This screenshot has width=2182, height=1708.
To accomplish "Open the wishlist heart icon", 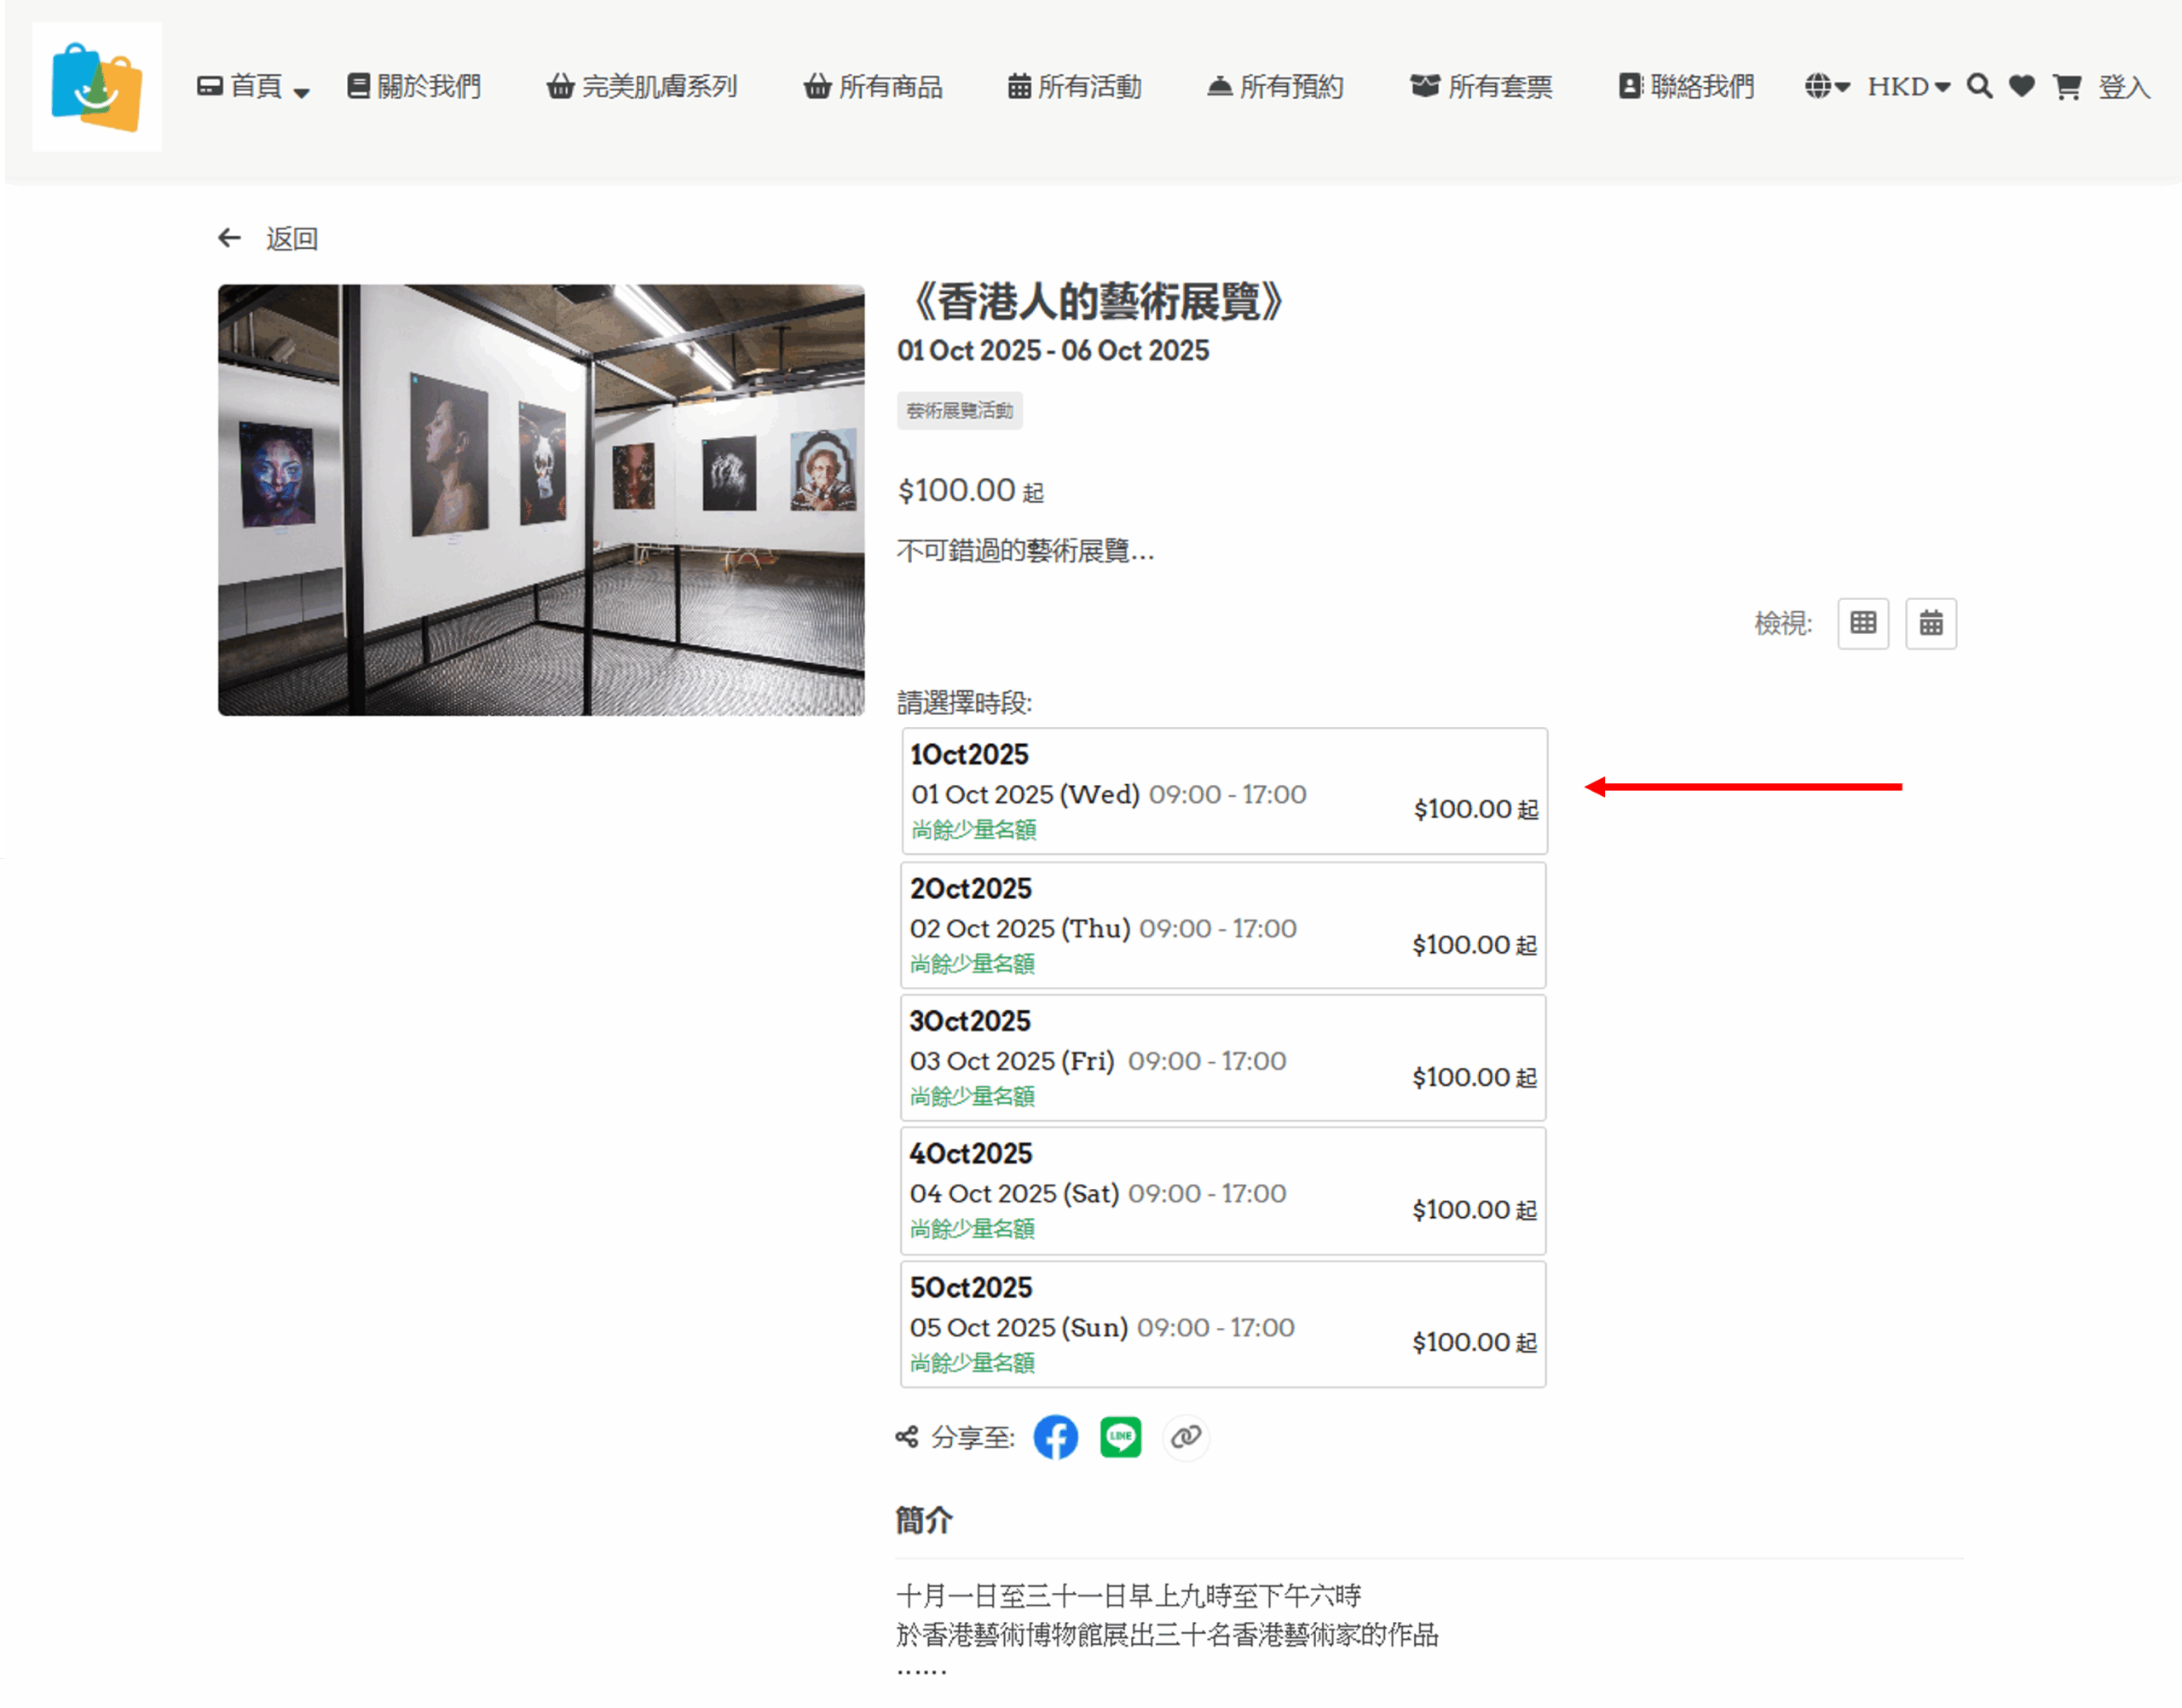I will point(2021,87).
